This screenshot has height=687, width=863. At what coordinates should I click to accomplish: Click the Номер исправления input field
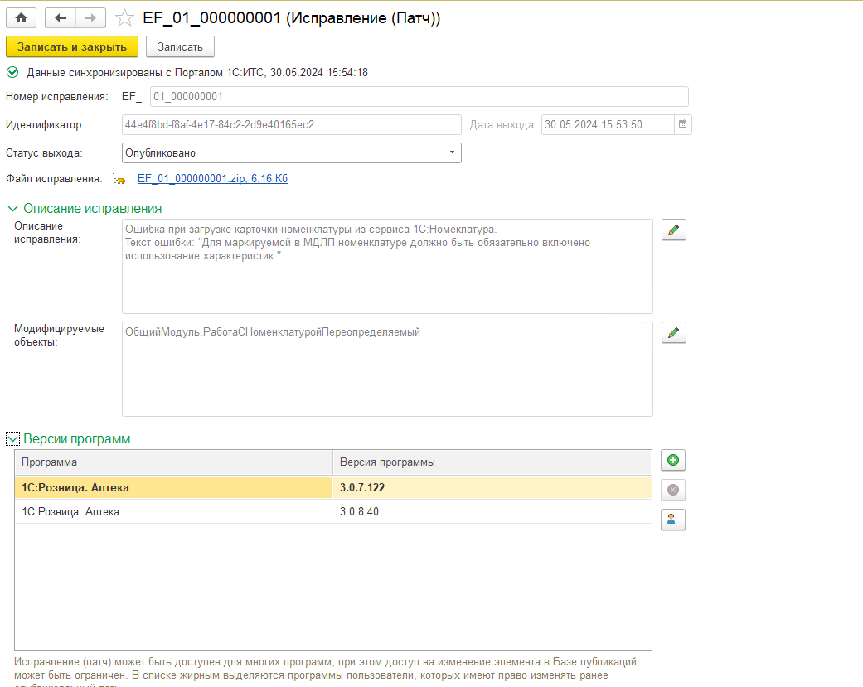[419, 97]
